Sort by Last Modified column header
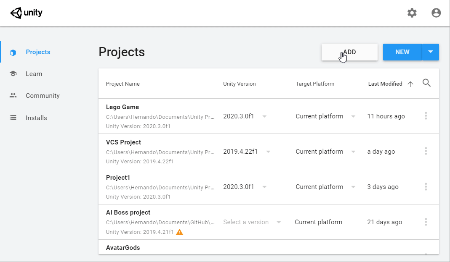450x262 pixels. tap(385, 84)
